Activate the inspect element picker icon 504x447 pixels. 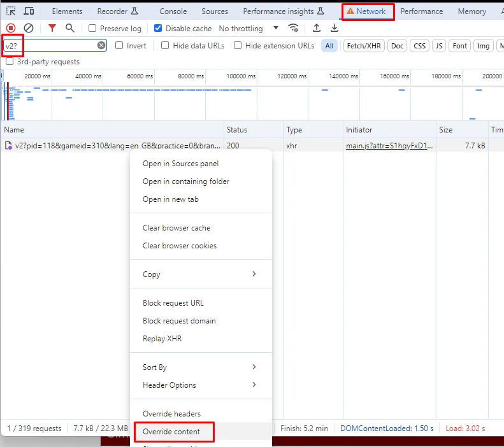click(11, 11)
